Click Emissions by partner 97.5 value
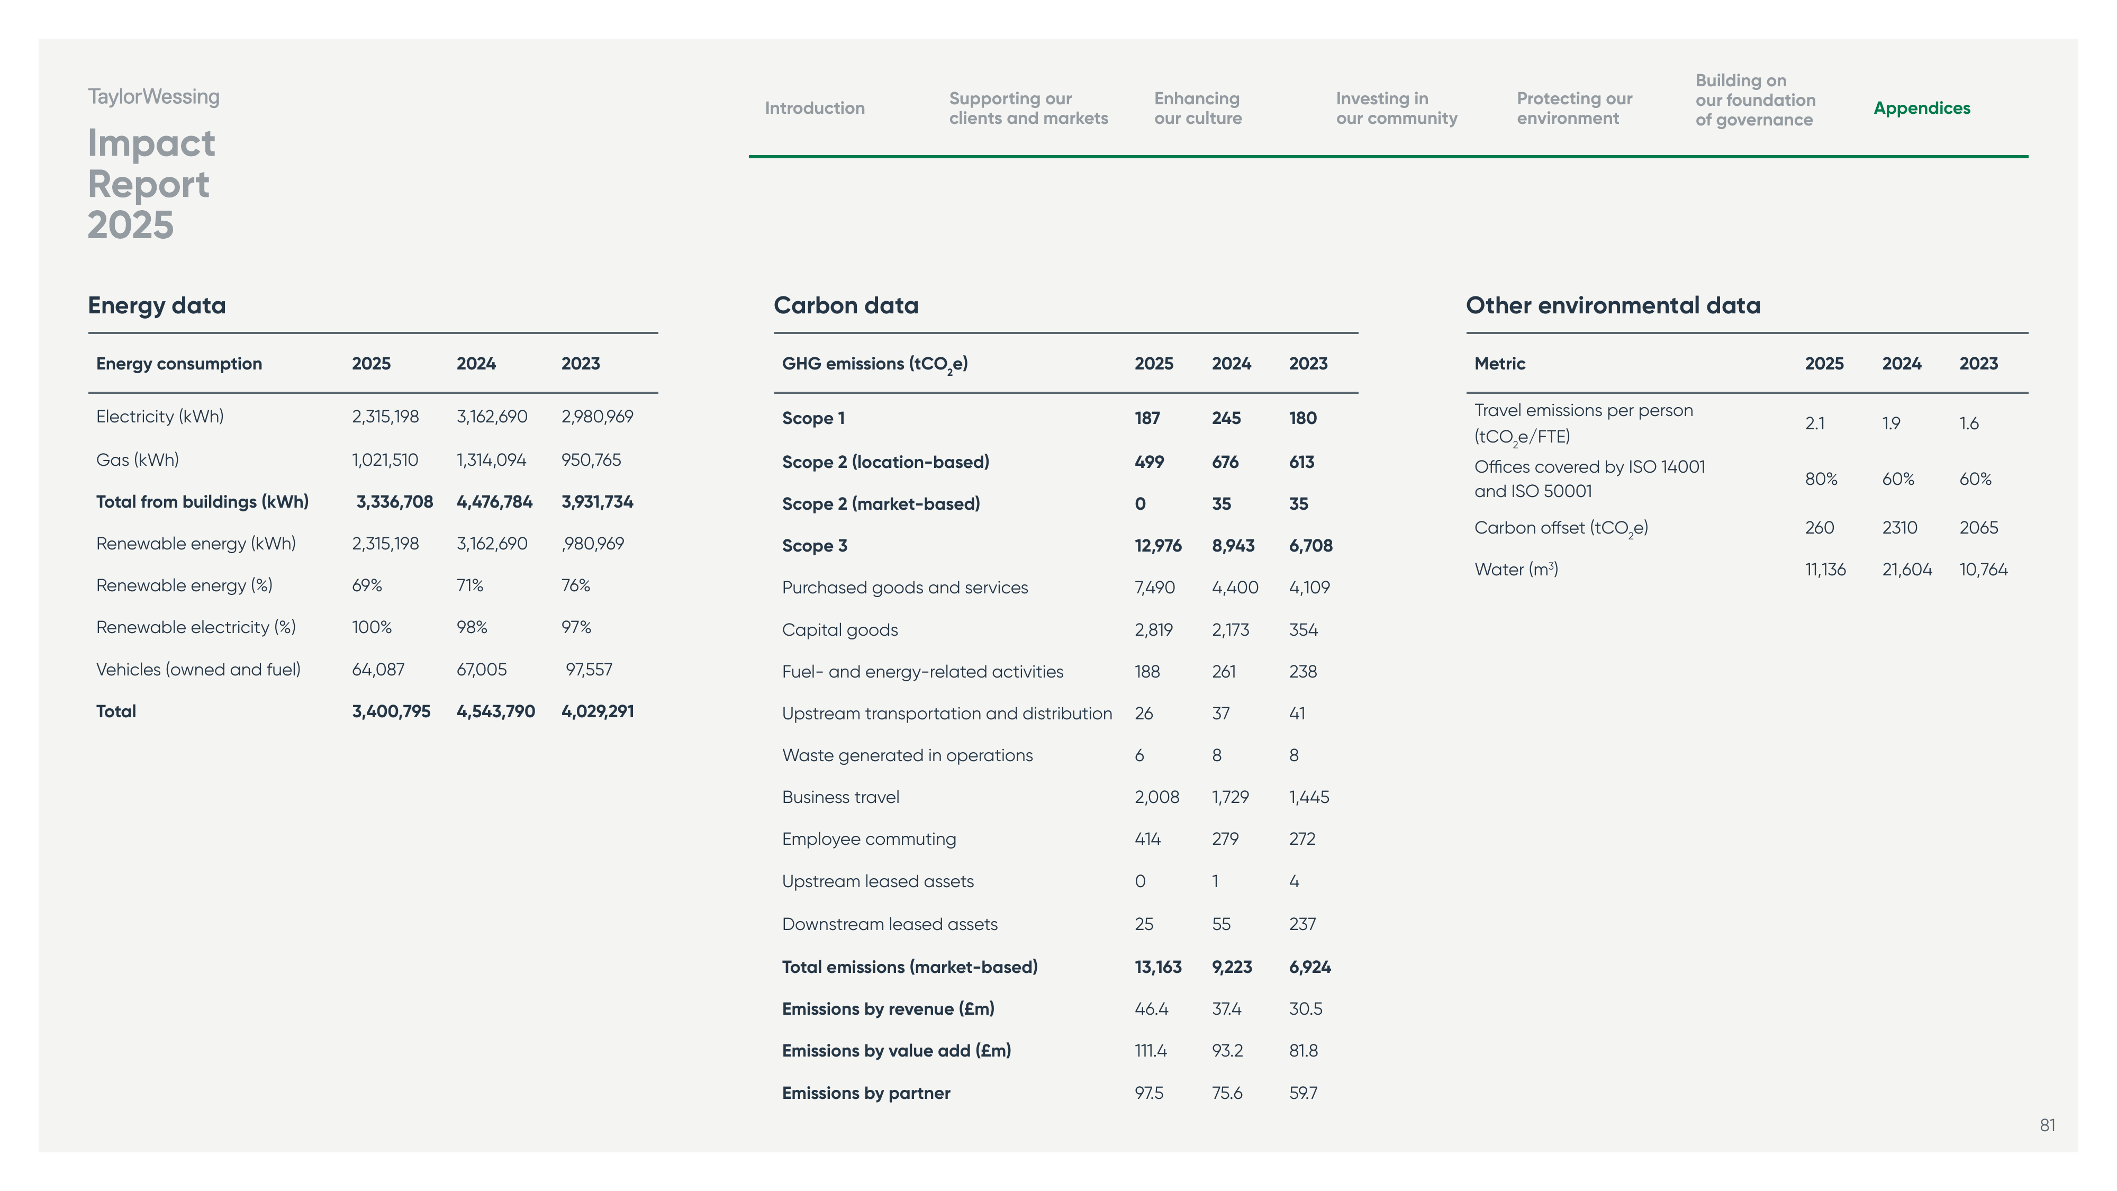Viewport: 2117px width, 1191px height. pos(1148,1093)
